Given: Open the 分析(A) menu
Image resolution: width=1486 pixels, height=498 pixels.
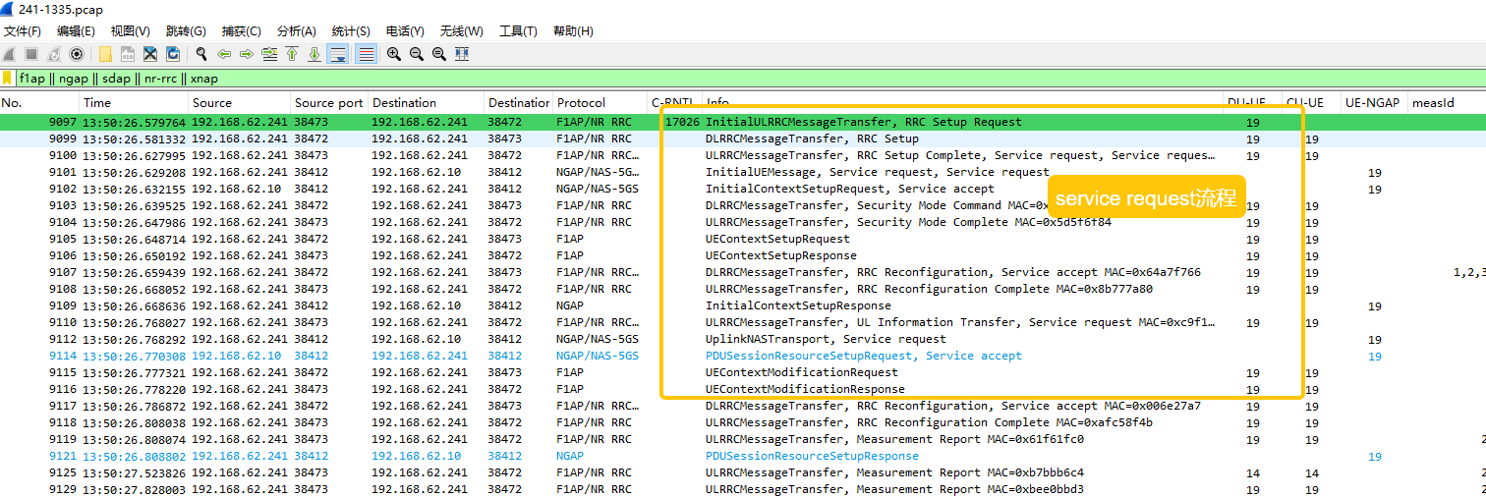Looking at the screenshot, I should click(x=296, y=31).
